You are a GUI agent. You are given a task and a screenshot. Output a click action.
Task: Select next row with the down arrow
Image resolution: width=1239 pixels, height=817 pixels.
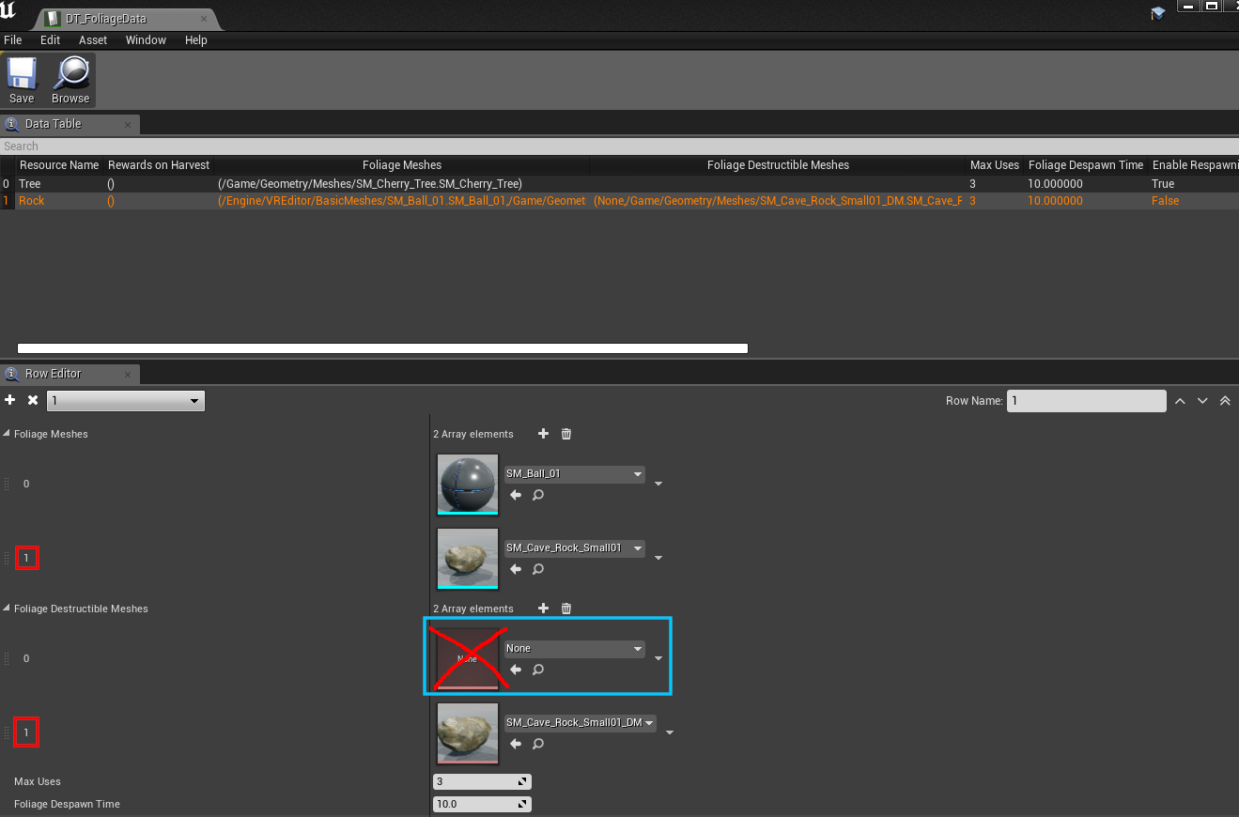pos(1202,400)
